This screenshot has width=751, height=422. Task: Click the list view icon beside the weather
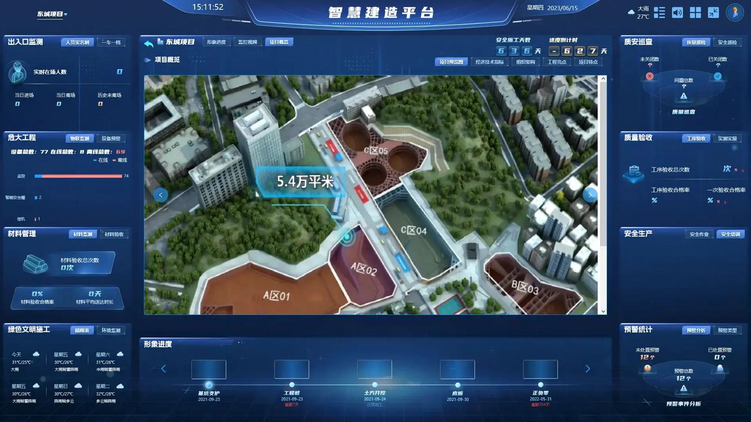659,12
